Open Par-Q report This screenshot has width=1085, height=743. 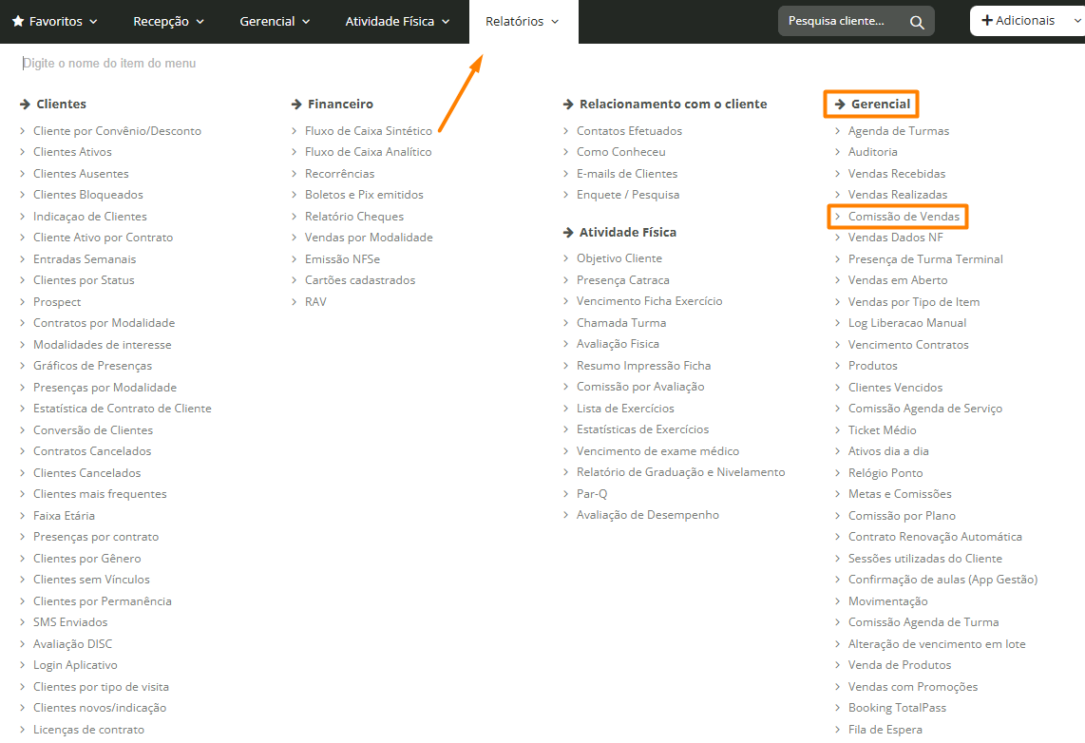[592, 494]
